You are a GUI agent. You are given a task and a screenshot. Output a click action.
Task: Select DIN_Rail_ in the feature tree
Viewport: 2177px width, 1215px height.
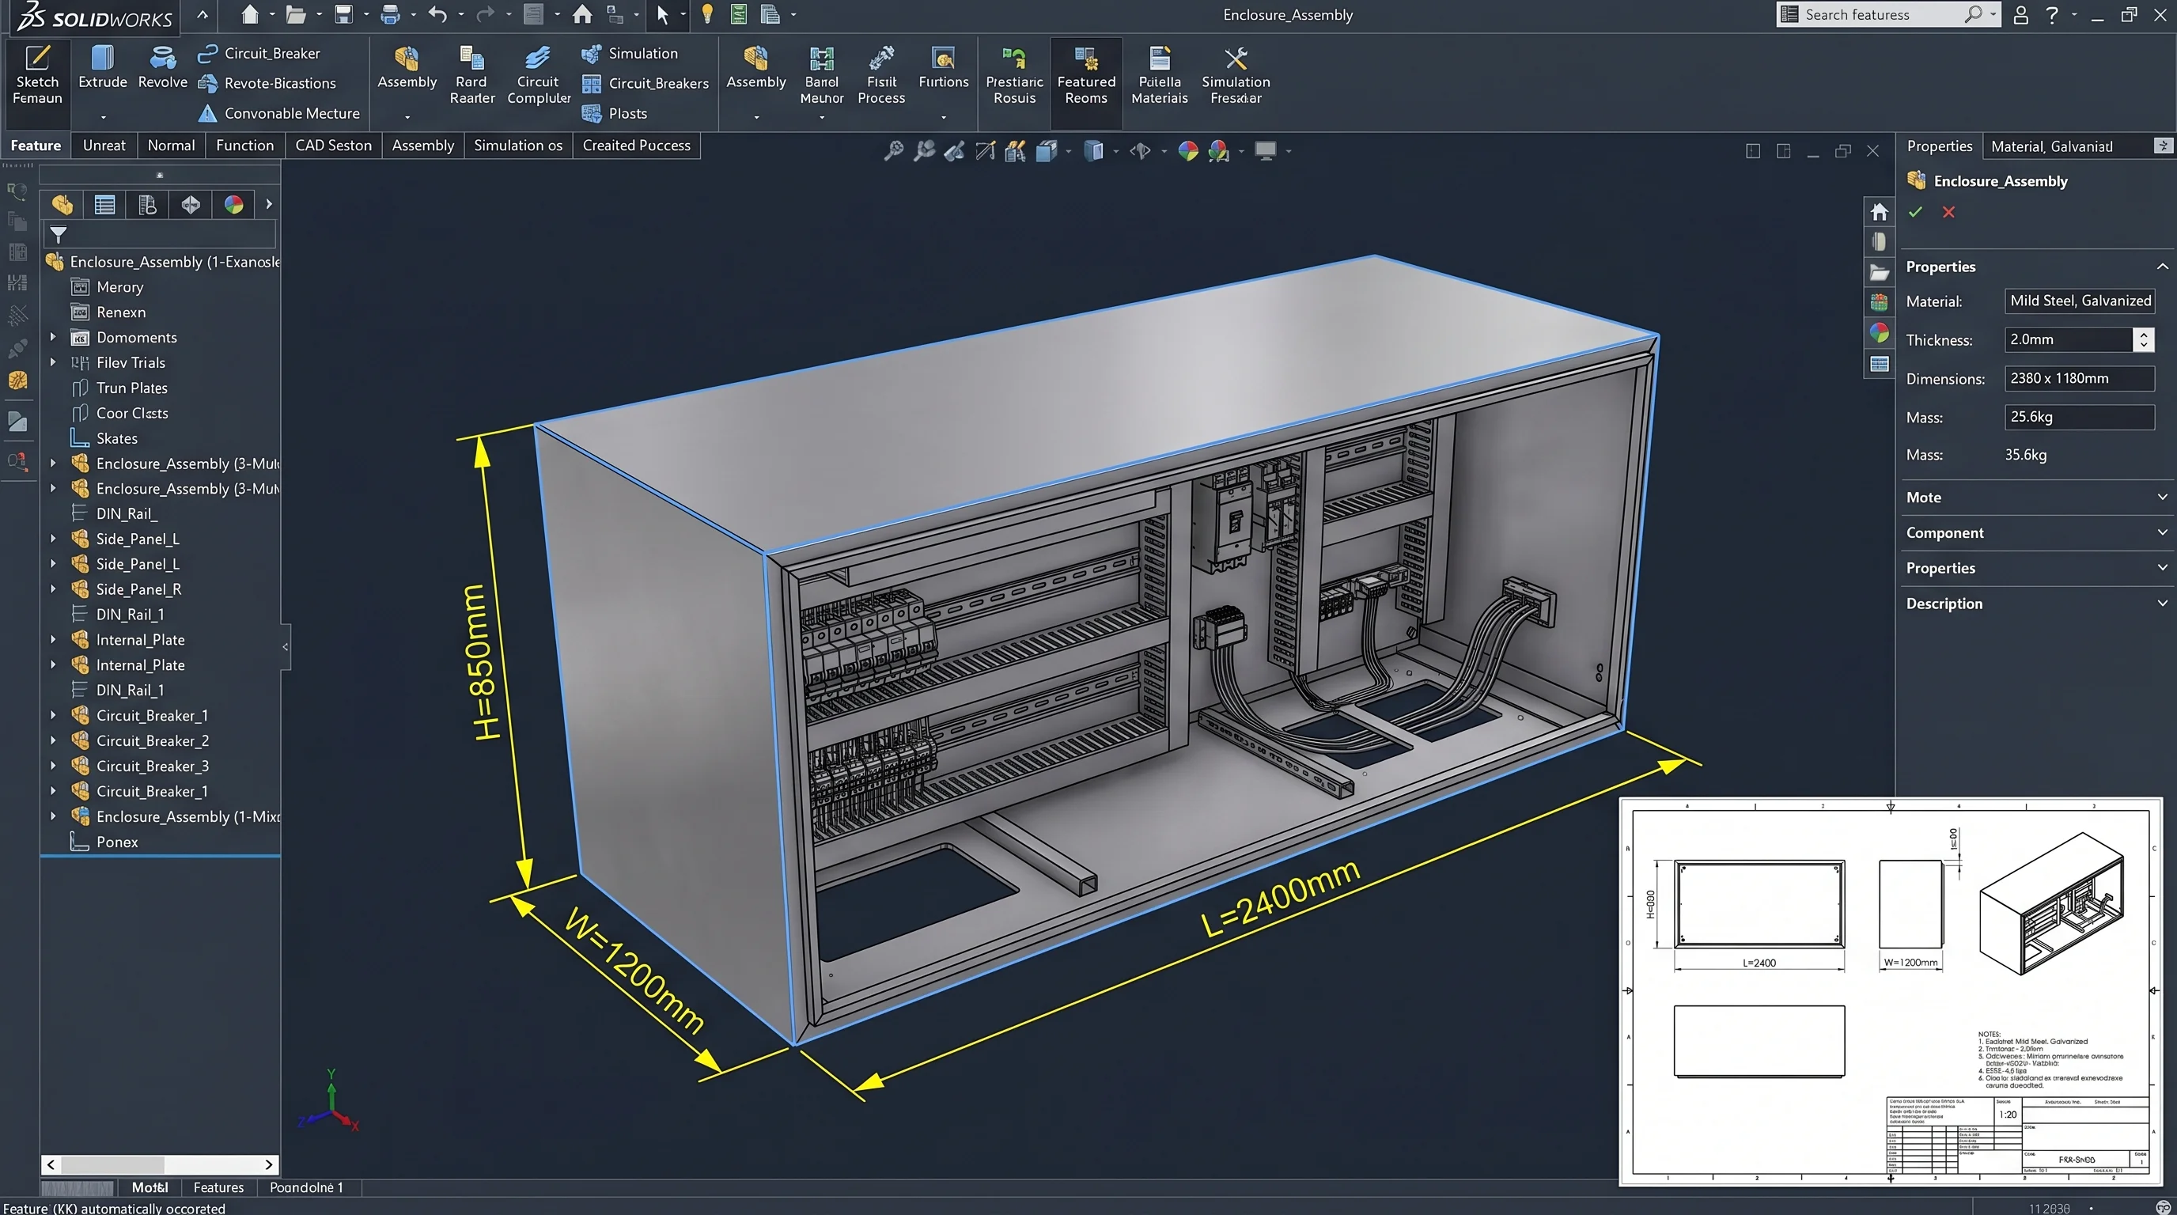[x=127, y=513]
